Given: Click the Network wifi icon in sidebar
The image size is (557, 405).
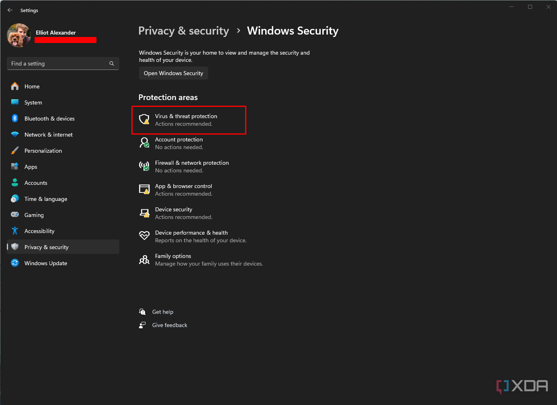Looking at the screenshot, I should tap(15, 135).
